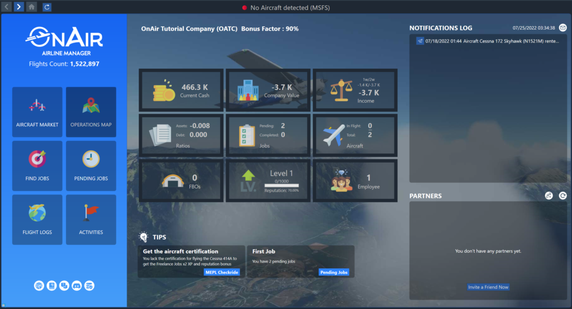The width and height of the screenshot is (572, 309).
Task: Open the Current Cash card
Action: pyautogui.click(x=182, y=90)
